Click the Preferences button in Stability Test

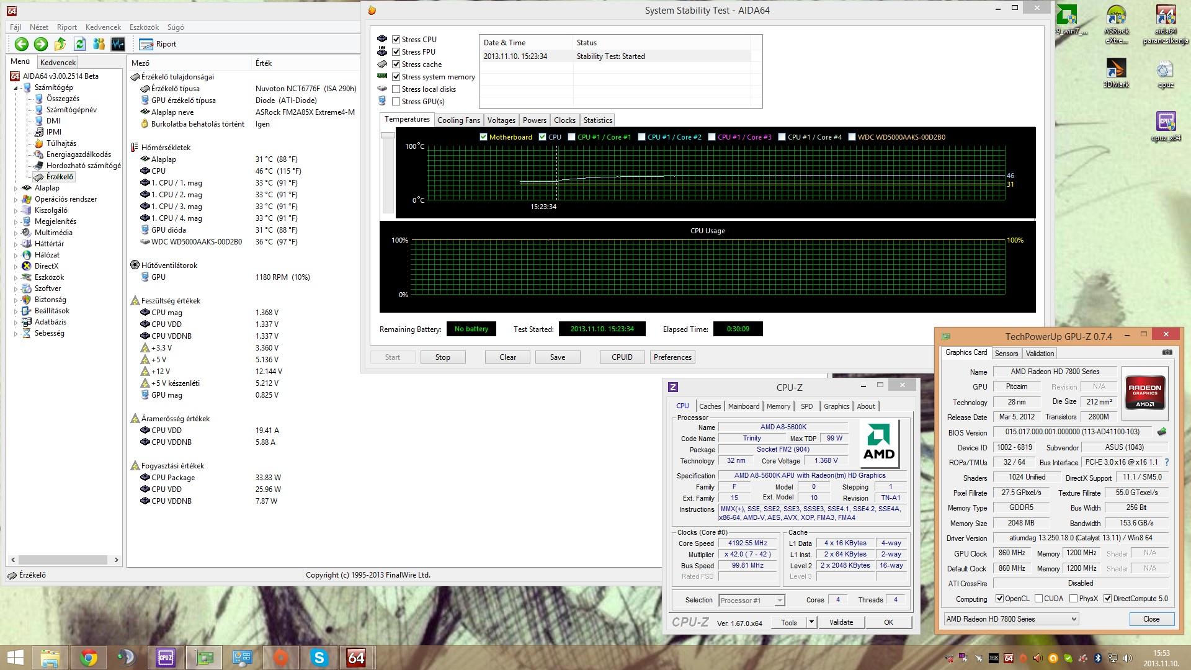coord(672,357)
